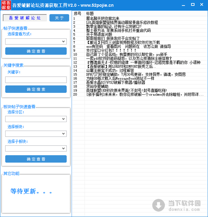The image size is (208, 217).
Task: Select row 飘零金盾的验证,还有什么突破口?
Action: click(x=140, y=26)
